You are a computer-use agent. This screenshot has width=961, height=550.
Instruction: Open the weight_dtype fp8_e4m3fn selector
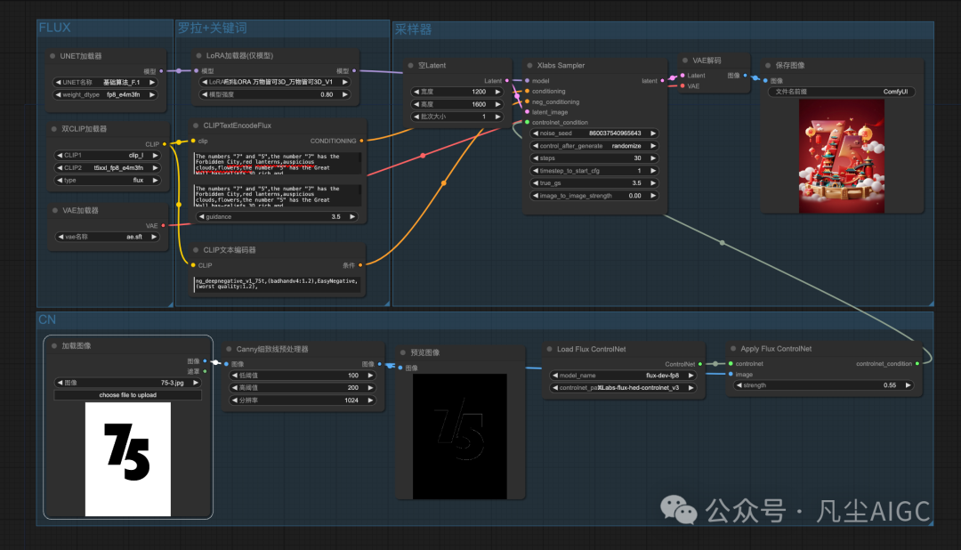pos(105,94)
